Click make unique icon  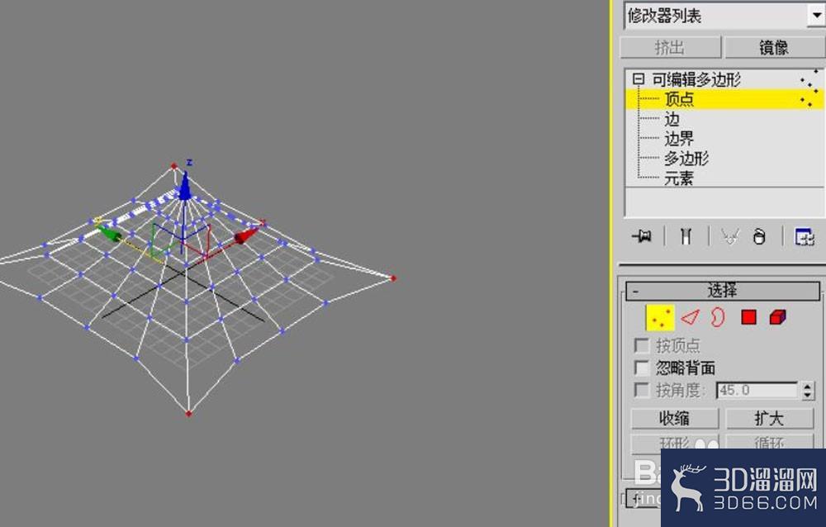730,236
